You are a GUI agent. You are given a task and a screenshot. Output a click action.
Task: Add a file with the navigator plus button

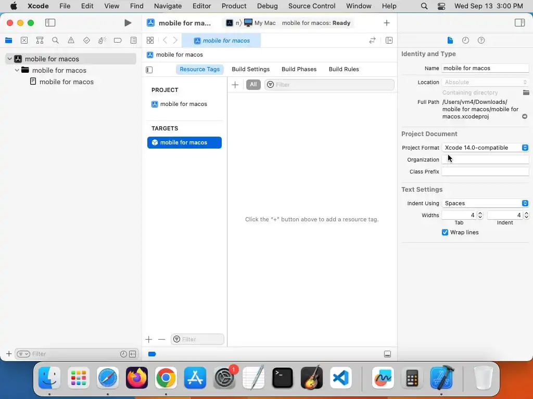pos(9,354)
